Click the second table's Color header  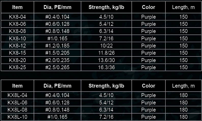coord(149,86)
